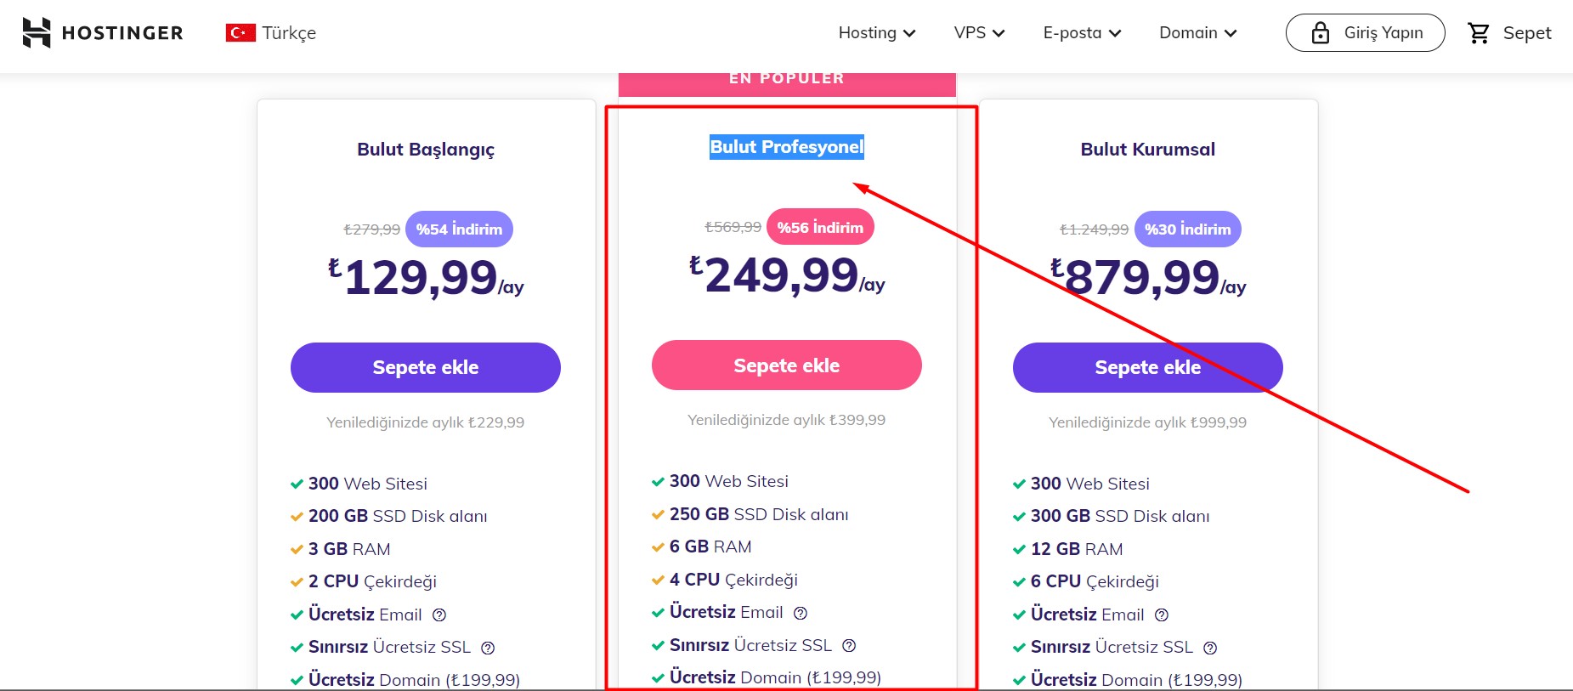Open the E-posta dropdown menu

tap(1083, 33)
